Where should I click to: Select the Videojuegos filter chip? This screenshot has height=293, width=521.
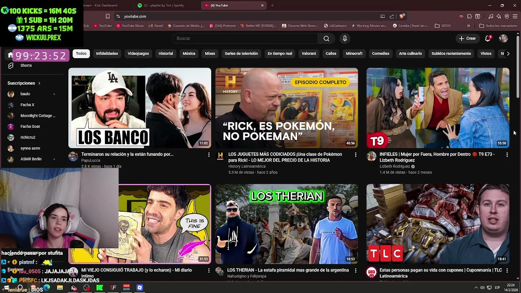point(138,53)
